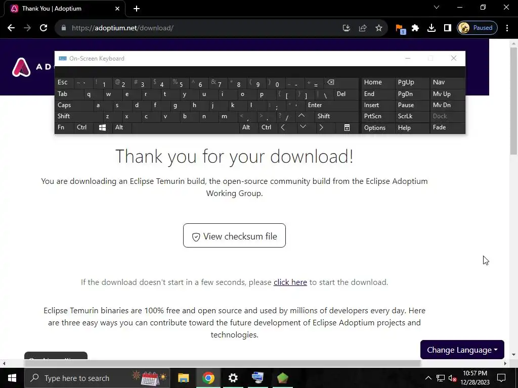
Task: Open the notification center icon
Action: [x=501, y=378]
